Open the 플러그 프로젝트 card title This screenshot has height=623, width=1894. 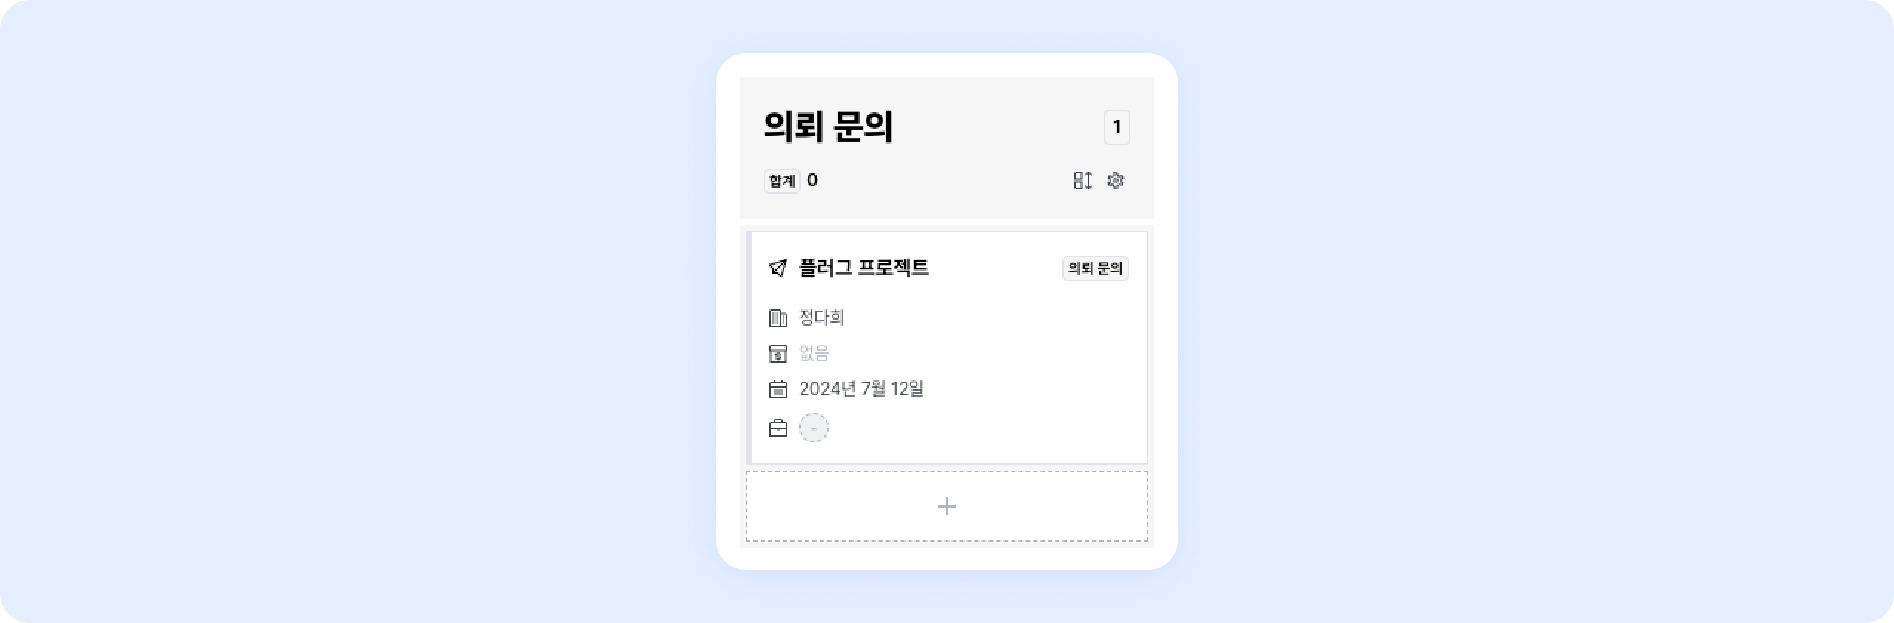point(863,268)
